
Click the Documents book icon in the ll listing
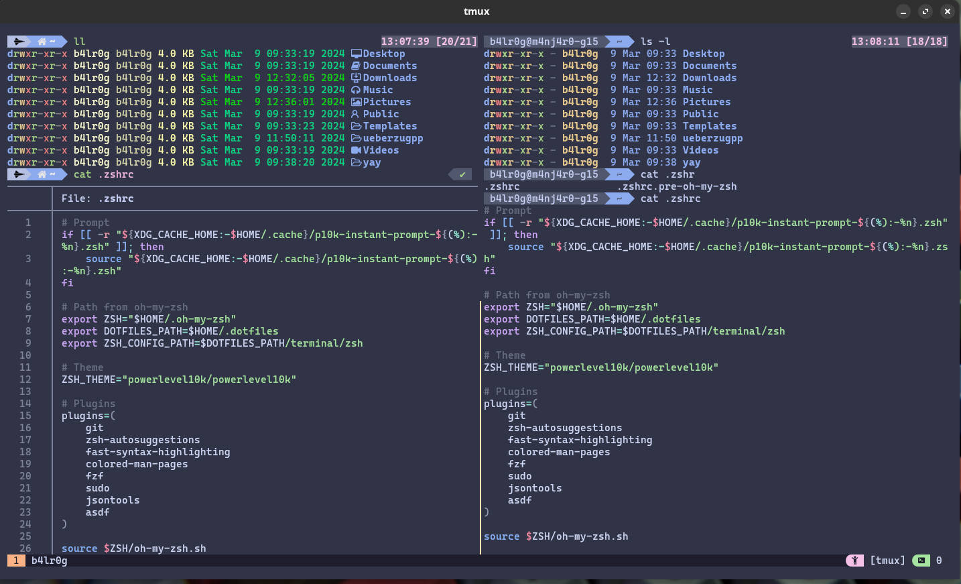[356, 66]
